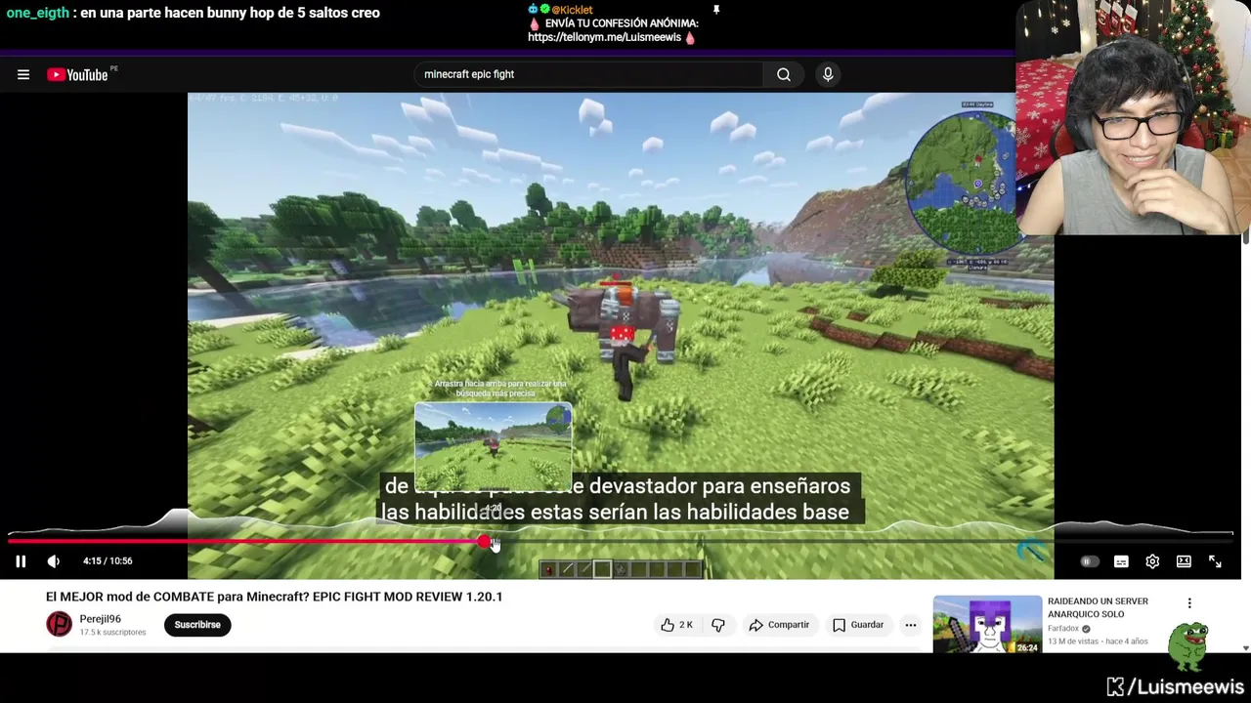
Task: Open Perejil96 channel avatar
Action: pos(60,625)
